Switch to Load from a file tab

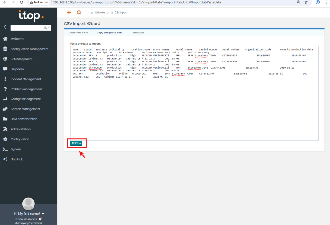point(78,33)
